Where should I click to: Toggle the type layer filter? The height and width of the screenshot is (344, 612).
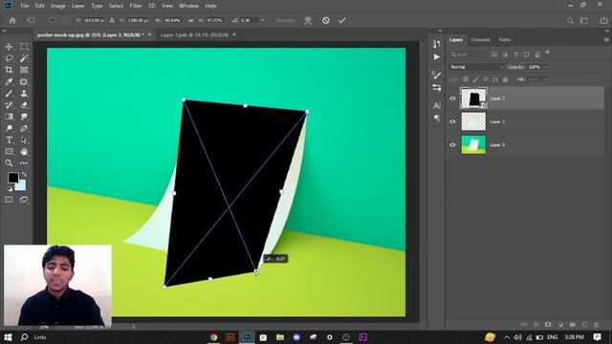(516, 54)
